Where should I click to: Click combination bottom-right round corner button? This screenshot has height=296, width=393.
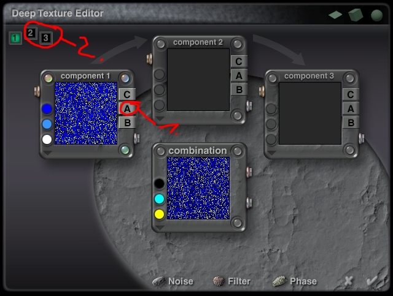tap(238, 222)
